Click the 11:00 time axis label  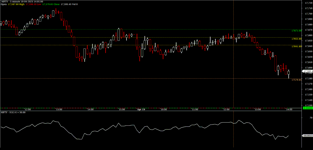point(195,110)
